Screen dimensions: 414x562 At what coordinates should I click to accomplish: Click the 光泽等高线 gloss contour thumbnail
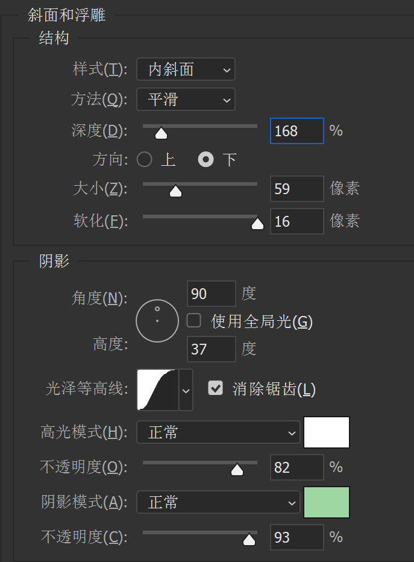point(157,390)
